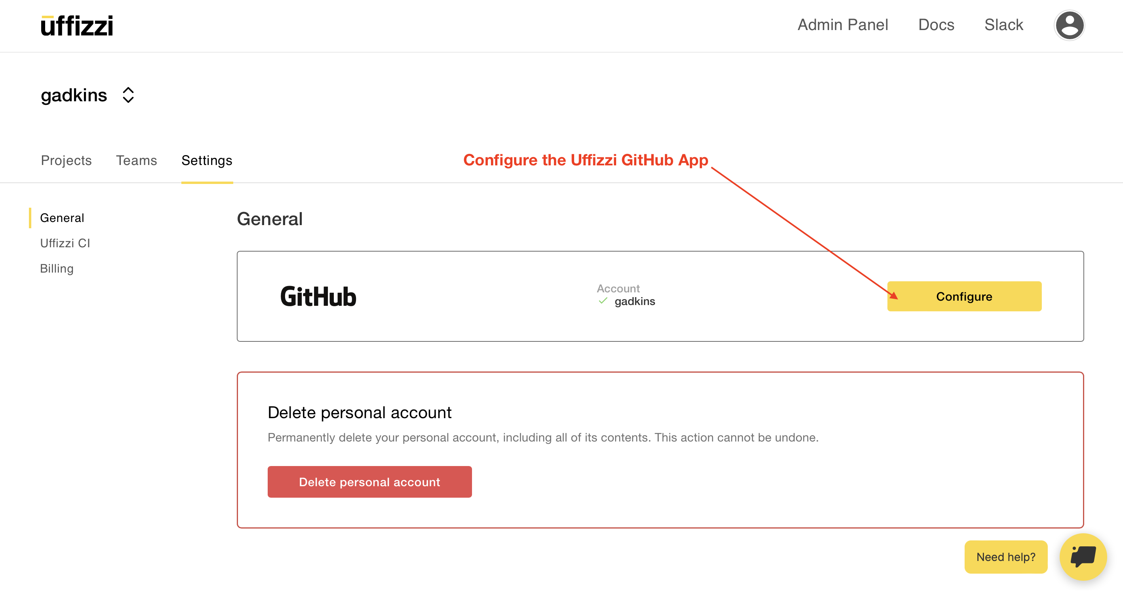The height and width of the screenshot is (595, 1123).
Task: Open the Billing settings section
Action: pyautogui.click(x=57, y=268)
